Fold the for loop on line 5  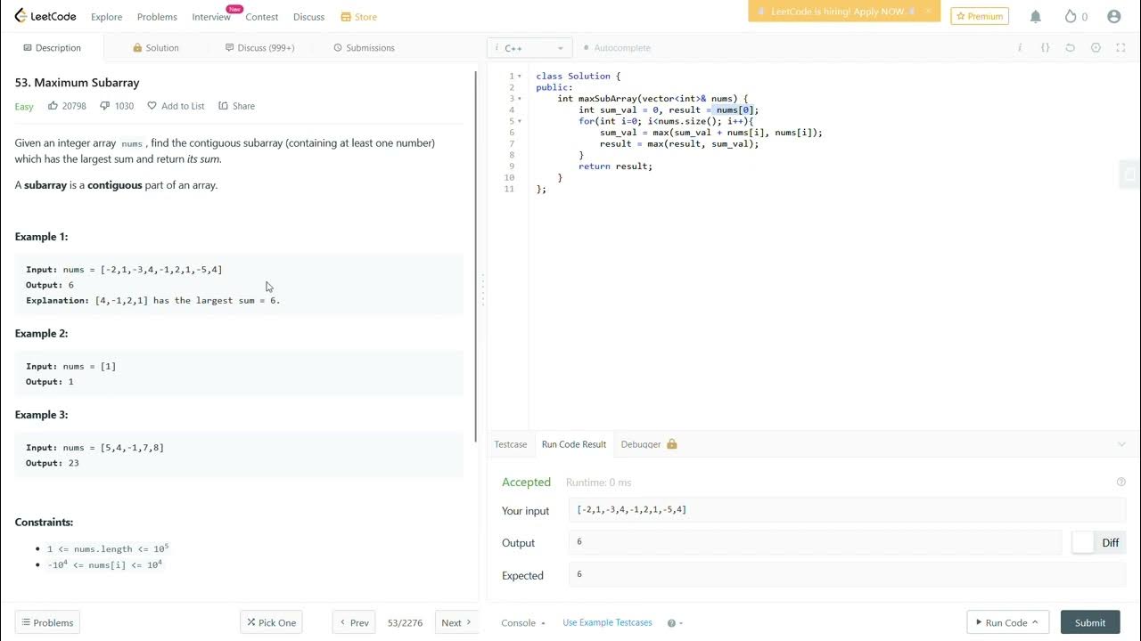(x=520, y=121)
